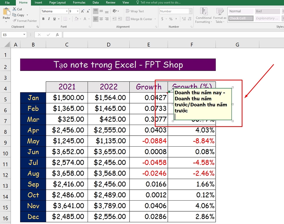Click the Tell me what you want search
The width and height of the screenshot is (284, 224).
coord(158,3)
